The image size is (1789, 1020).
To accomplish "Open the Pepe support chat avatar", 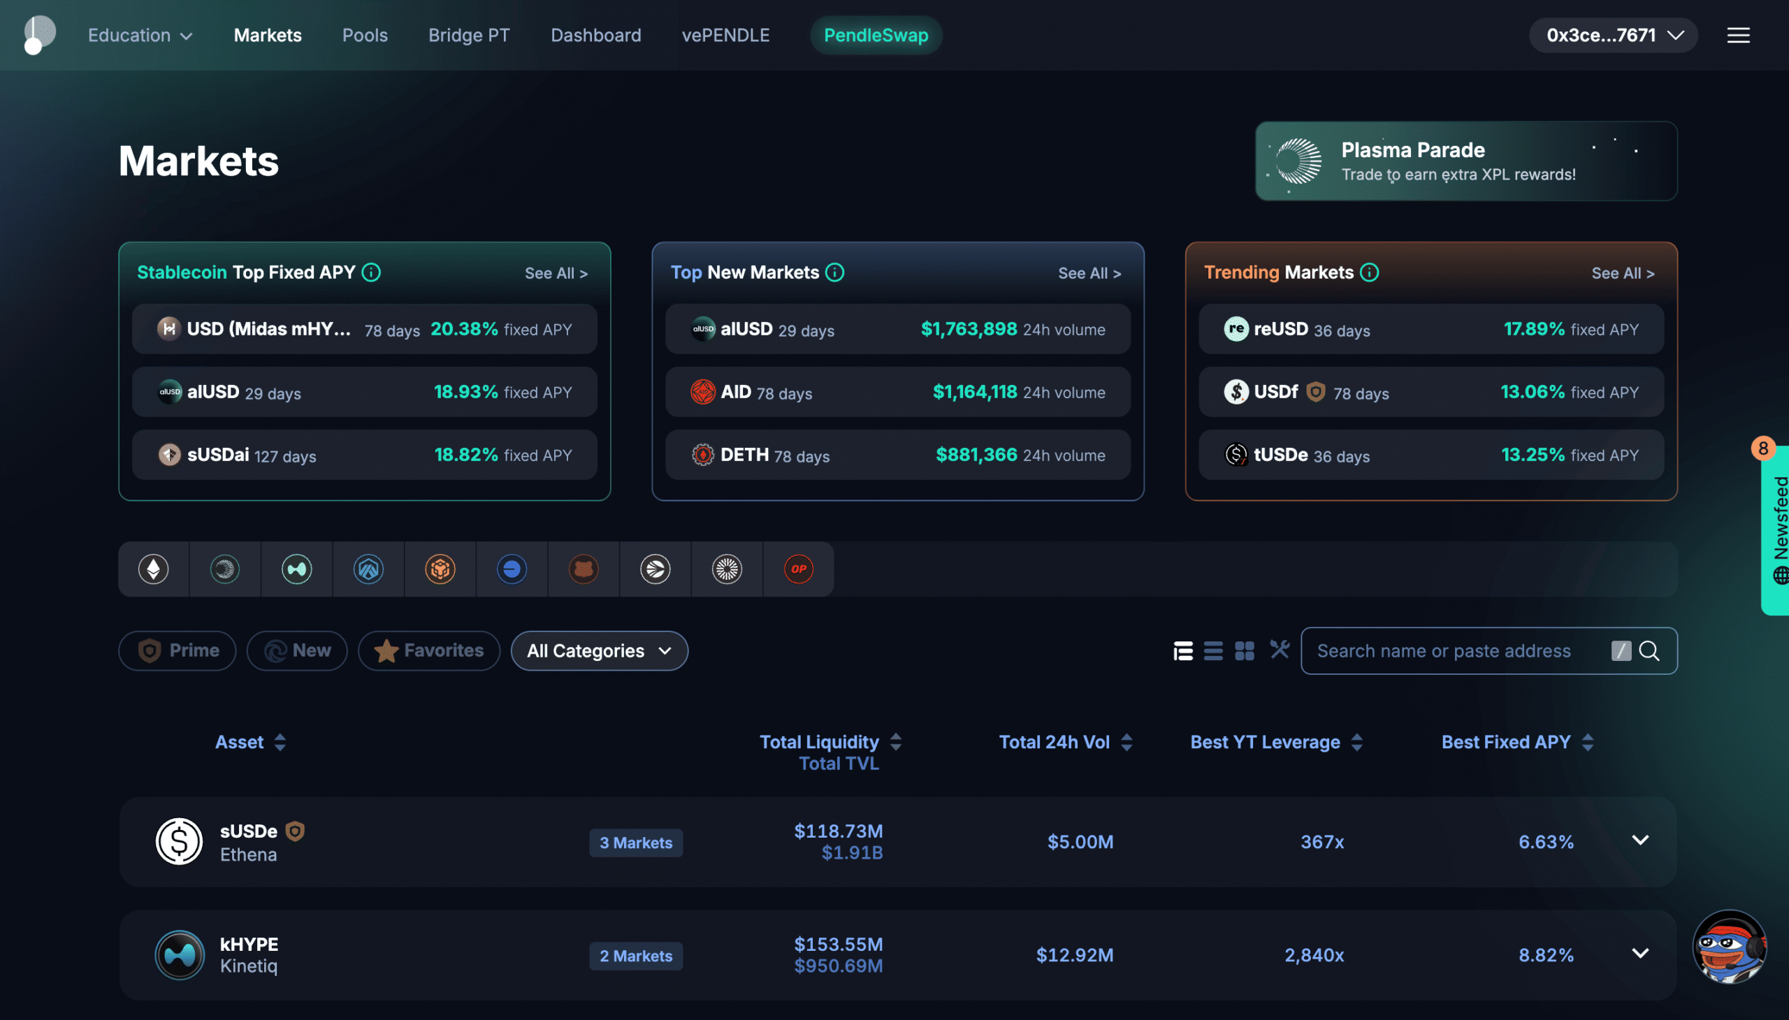I will 1730,947.
